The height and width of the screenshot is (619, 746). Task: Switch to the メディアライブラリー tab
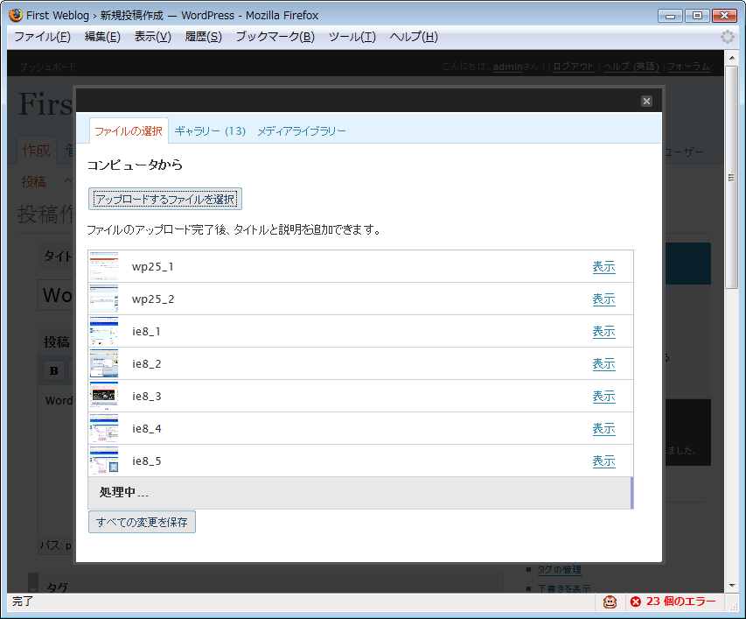(x=301, y=131)
